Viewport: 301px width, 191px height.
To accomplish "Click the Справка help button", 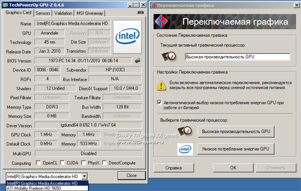I will [174, 168].
